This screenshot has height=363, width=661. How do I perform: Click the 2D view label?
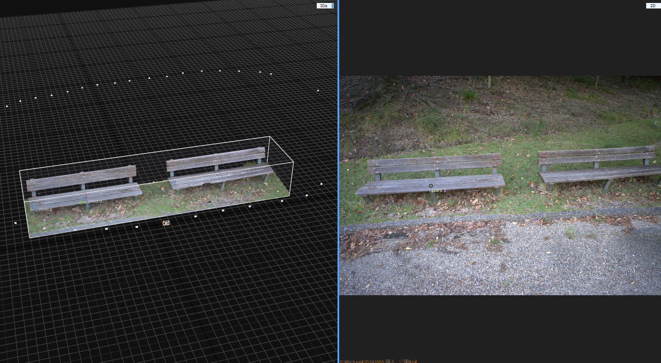pyautogui.click(x=653, y=6)
